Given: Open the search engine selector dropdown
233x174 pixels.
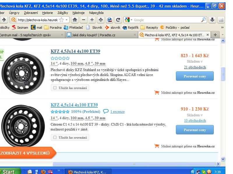Looking at the screenshot, I should (x=132, y=20).
